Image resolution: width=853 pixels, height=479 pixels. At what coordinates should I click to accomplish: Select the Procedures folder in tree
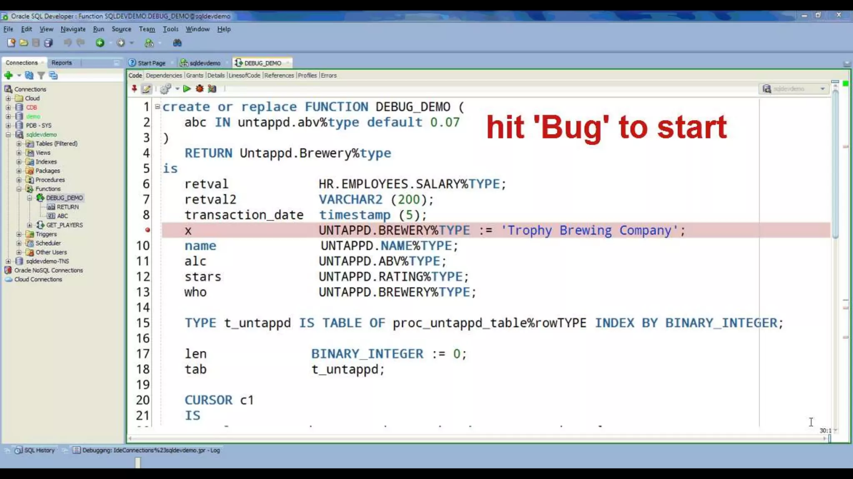coord(50,180)
